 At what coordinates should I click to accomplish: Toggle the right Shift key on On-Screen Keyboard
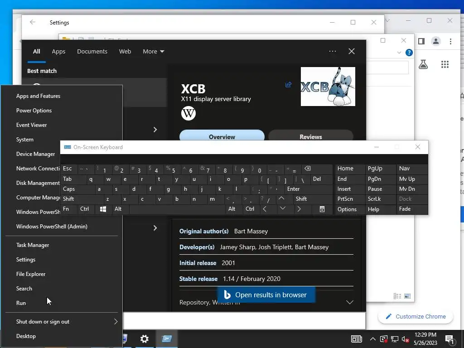pos(313,199)
